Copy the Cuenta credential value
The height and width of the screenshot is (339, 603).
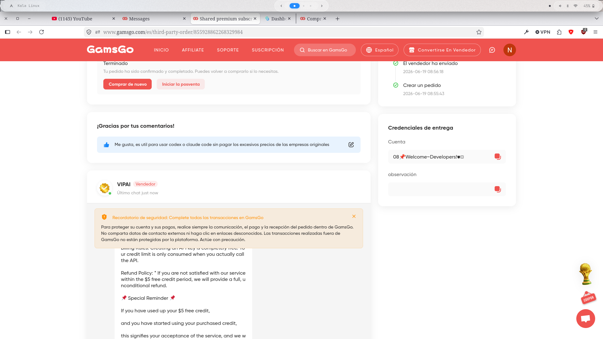pos(497,157)
